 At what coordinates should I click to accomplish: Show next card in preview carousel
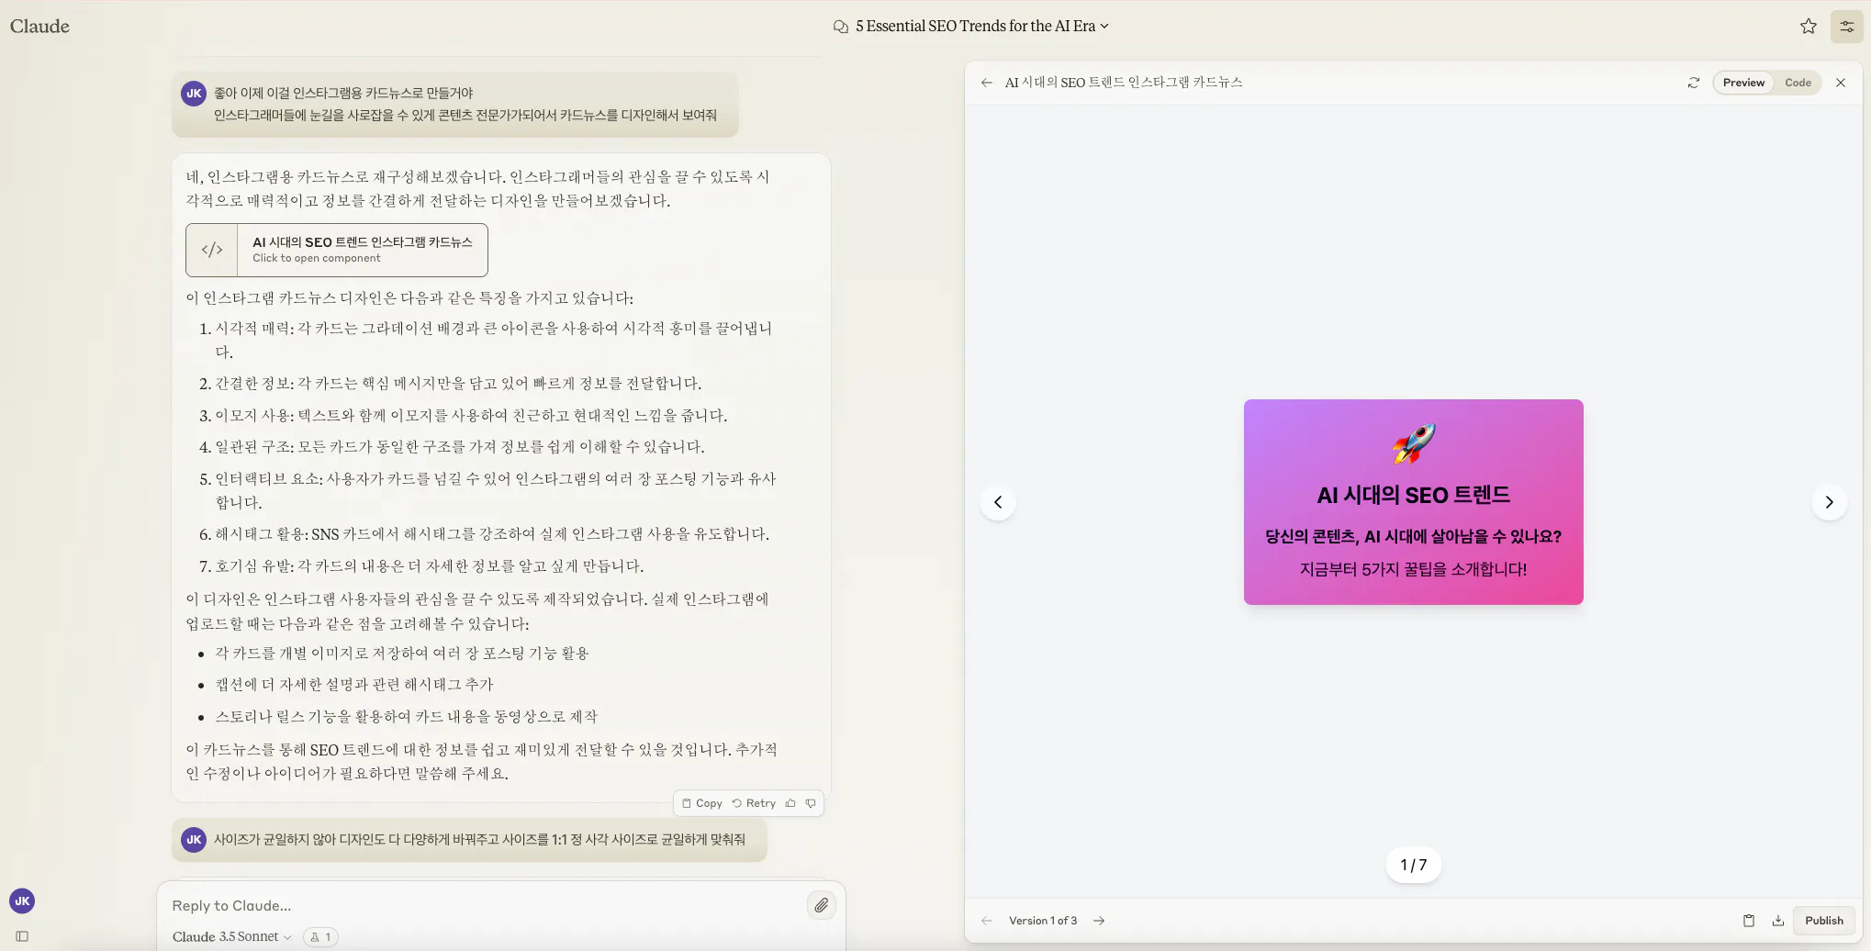click(1829, 502)
